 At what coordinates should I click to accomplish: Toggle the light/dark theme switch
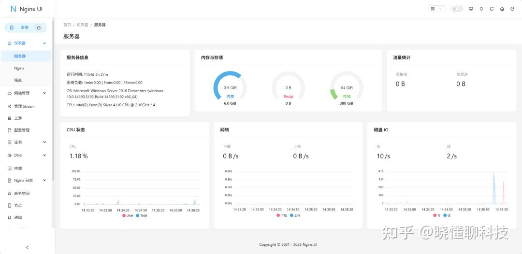(457, 9)
